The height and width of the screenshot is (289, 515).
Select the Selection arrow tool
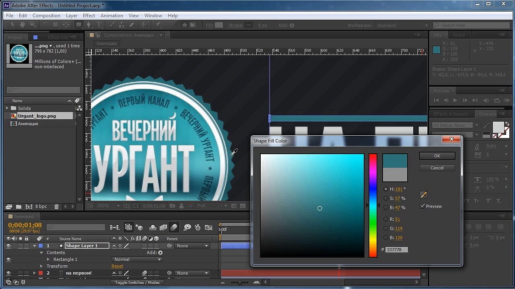12,25
